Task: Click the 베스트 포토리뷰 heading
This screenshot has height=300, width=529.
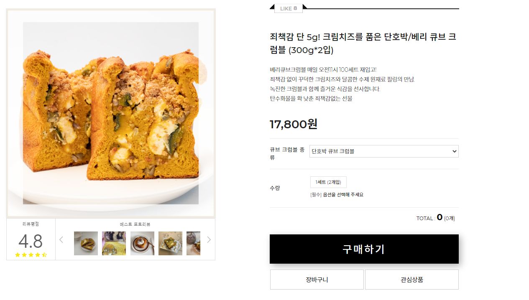Action: [135, 224]
